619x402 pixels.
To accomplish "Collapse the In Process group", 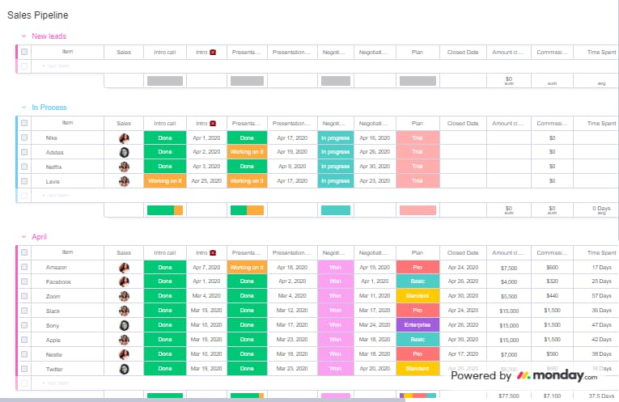I will [x=23, y=108].
